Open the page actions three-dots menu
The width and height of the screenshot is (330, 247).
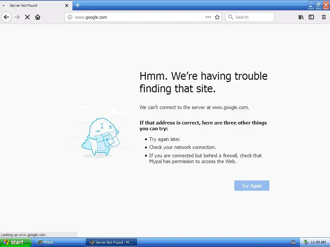pos(208,17)
